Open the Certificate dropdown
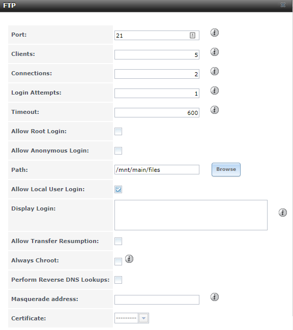 [x=132, y=318]
